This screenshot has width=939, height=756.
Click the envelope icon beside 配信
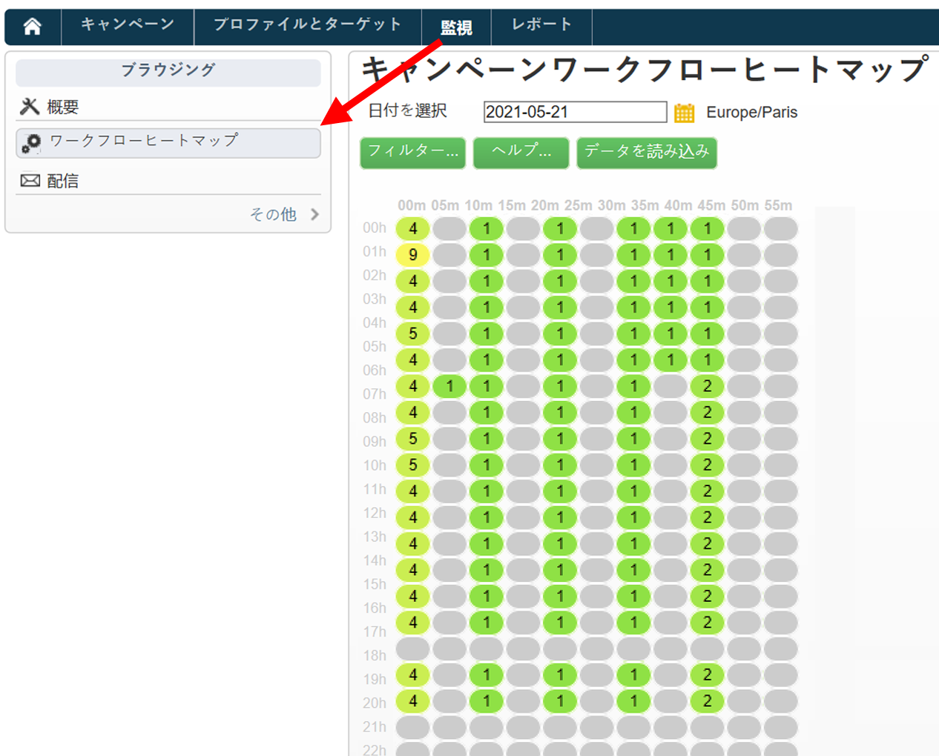coord(30,180)
